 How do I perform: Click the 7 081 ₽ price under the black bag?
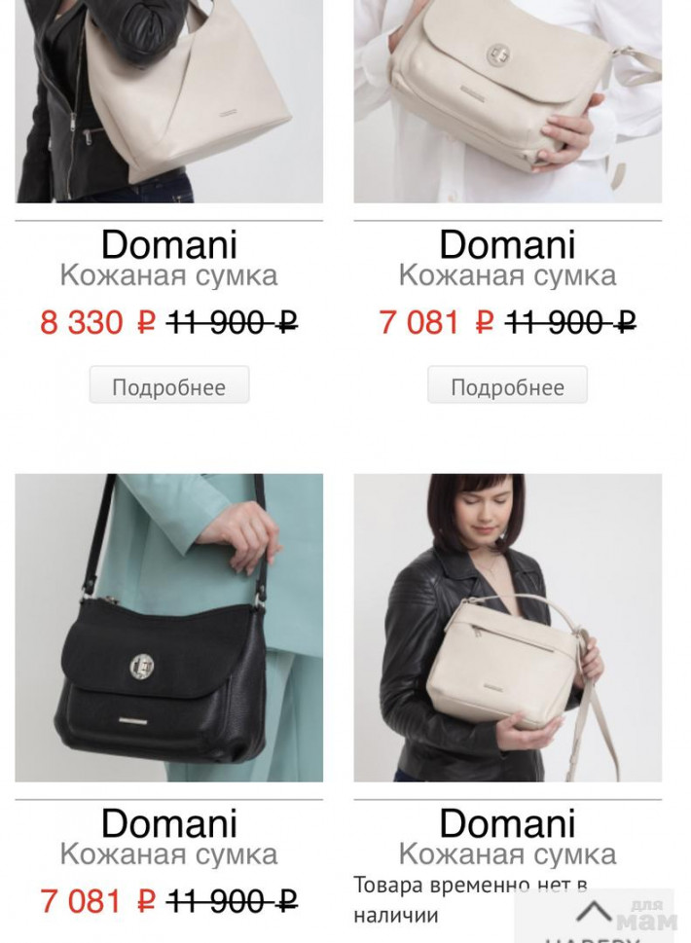98,901
